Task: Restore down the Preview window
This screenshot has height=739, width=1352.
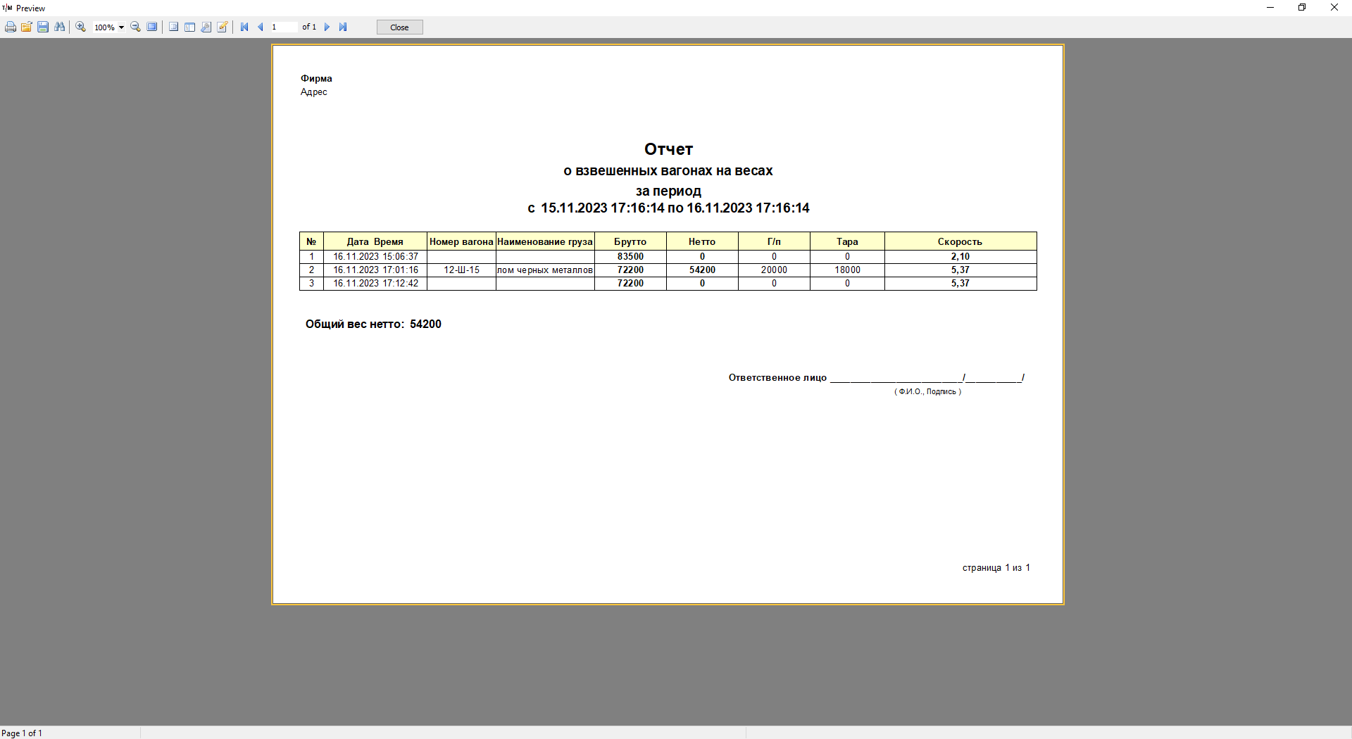Action: click(1302, 8)
